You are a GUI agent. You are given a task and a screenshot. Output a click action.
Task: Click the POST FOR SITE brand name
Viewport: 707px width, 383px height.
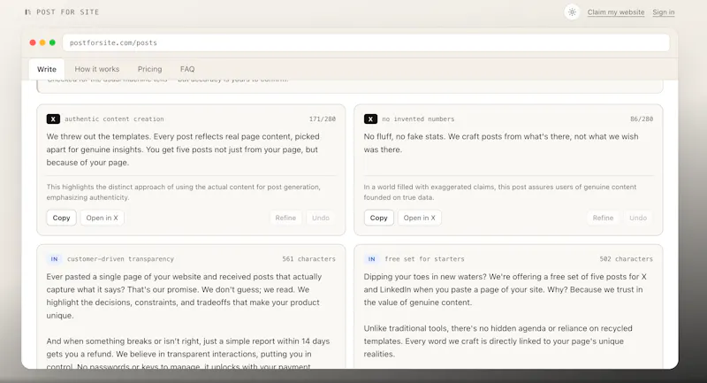[68, 12]
